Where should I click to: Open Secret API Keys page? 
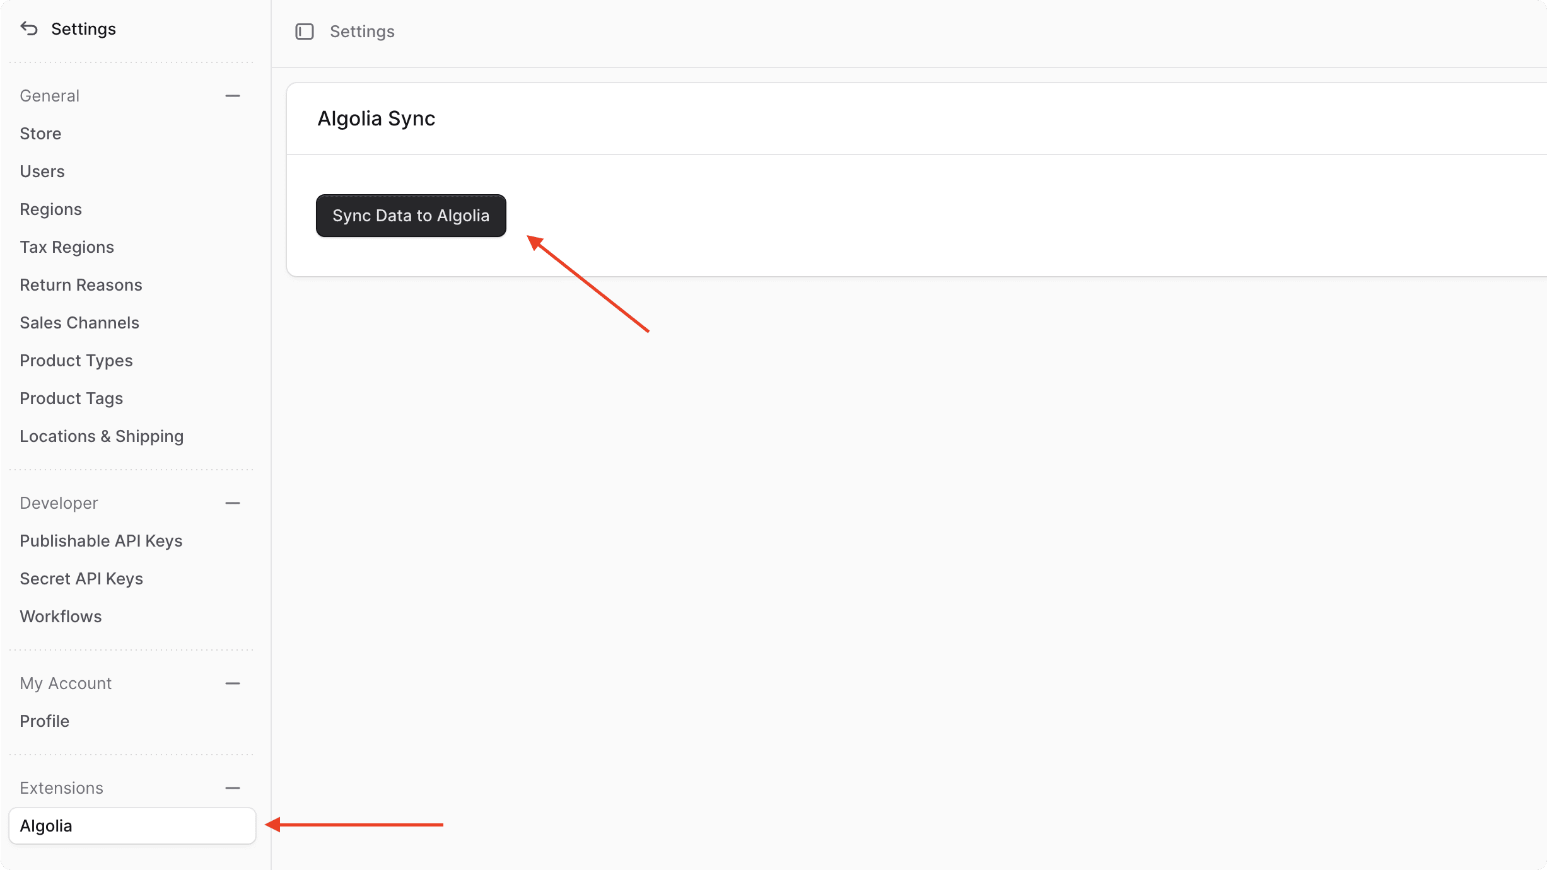tap(81, 578)
